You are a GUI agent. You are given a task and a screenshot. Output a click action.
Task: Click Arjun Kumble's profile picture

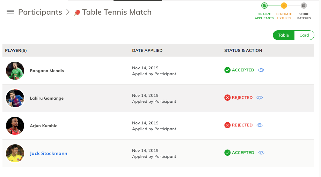click(15, 126)
